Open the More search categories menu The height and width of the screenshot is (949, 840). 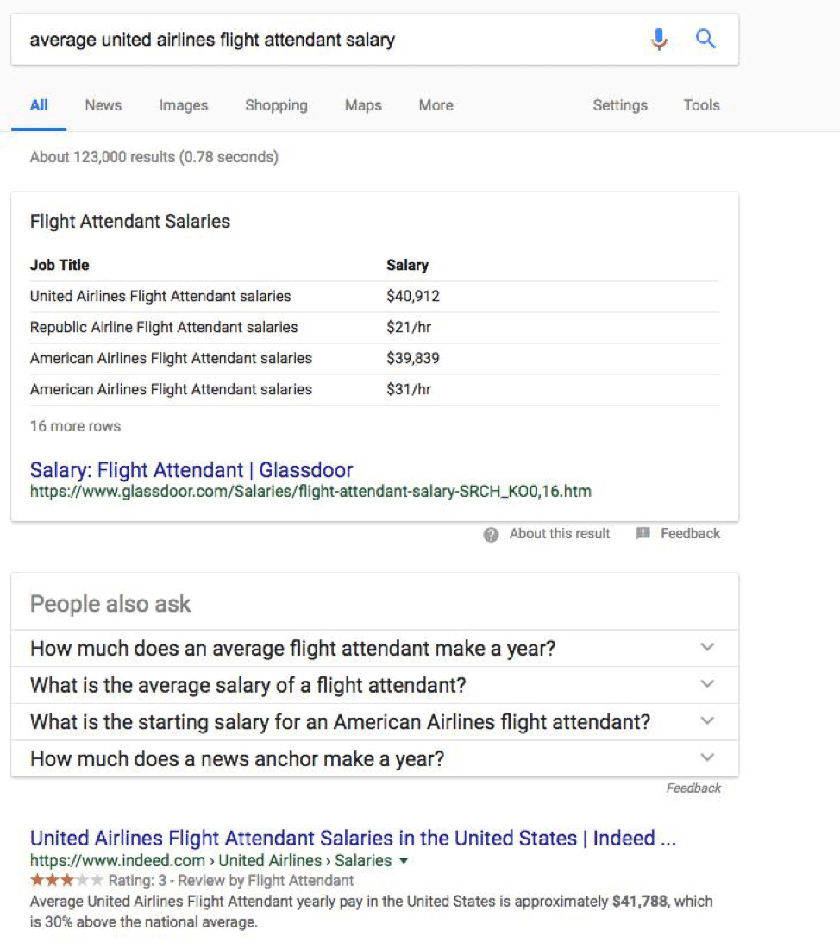tap(436, 105)
